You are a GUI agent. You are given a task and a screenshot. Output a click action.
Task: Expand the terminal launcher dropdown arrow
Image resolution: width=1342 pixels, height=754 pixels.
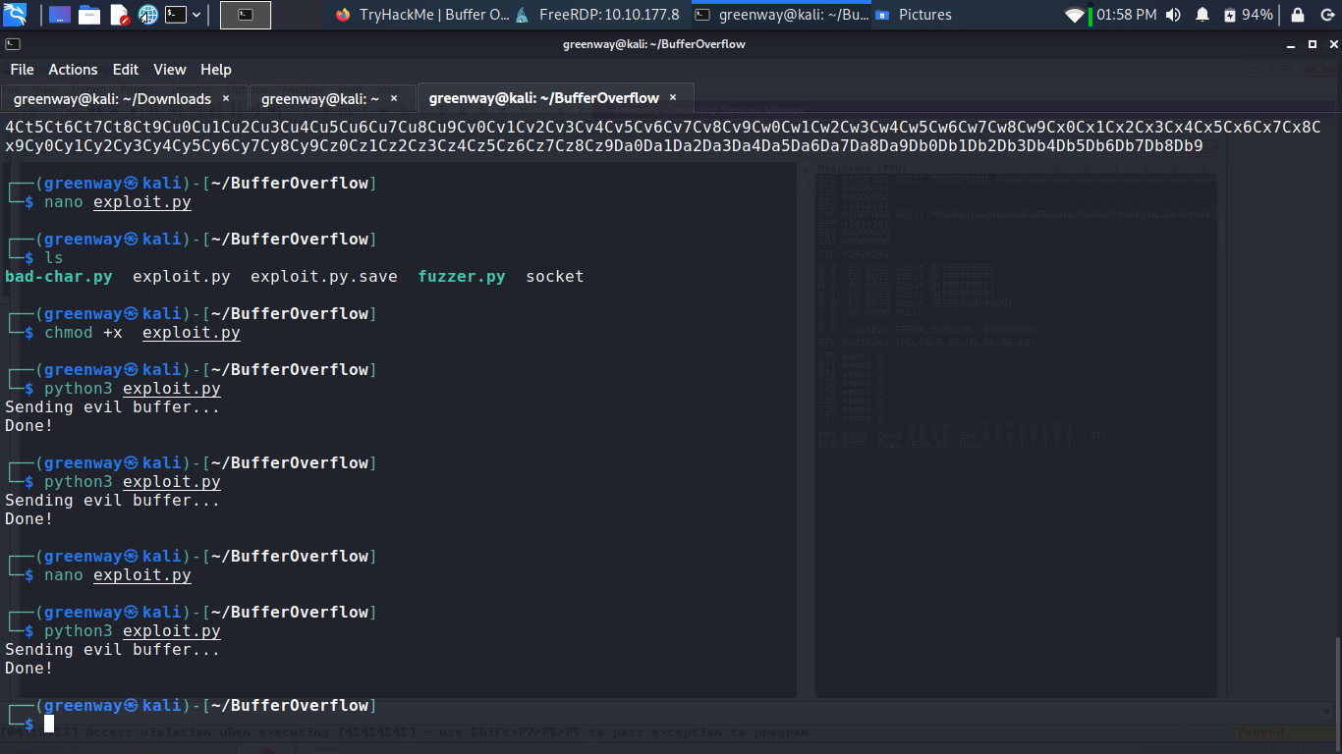click(197, 15)
